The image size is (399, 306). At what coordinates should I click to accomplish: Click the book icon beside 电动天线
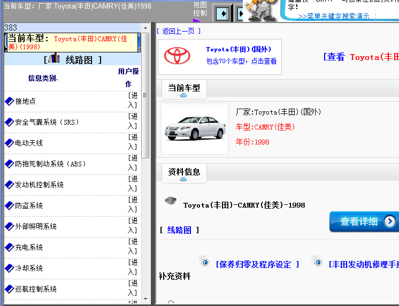pos(10,143)
